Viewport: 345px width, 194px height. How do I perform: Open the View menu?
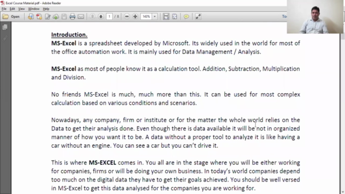coord(22,9)
